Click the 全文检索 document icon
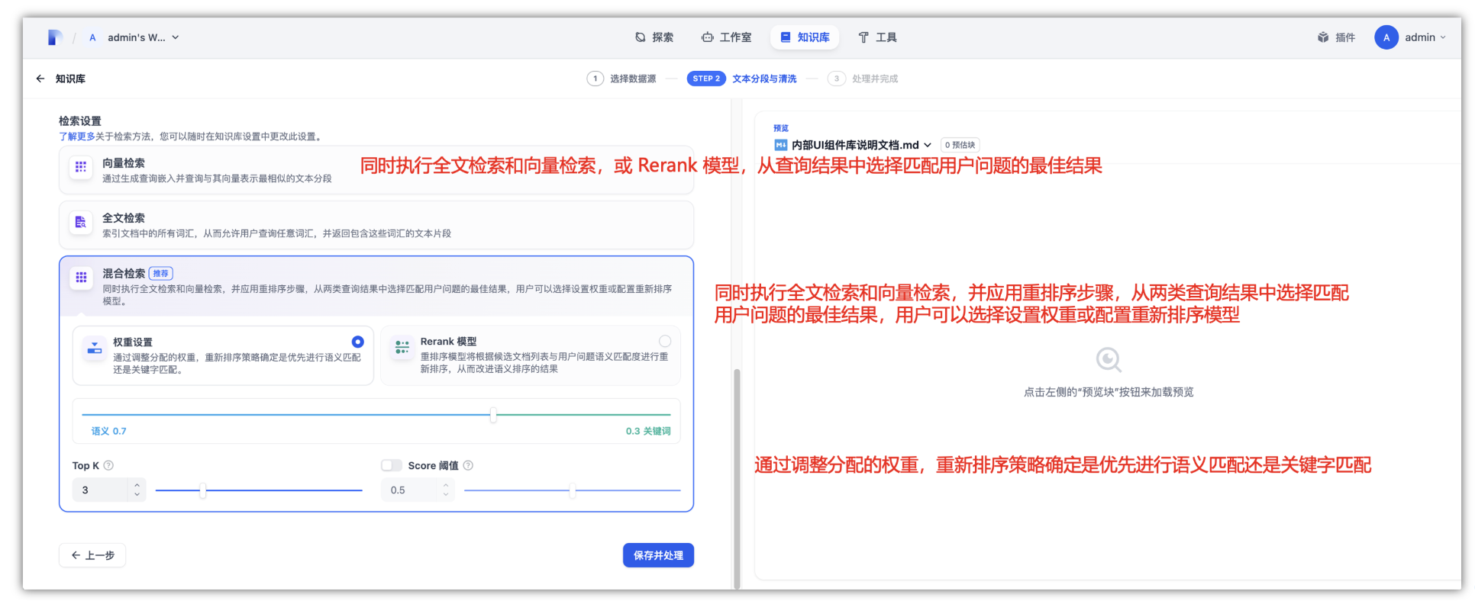This screenshot has width=1475, height=604. coord(81,222)
